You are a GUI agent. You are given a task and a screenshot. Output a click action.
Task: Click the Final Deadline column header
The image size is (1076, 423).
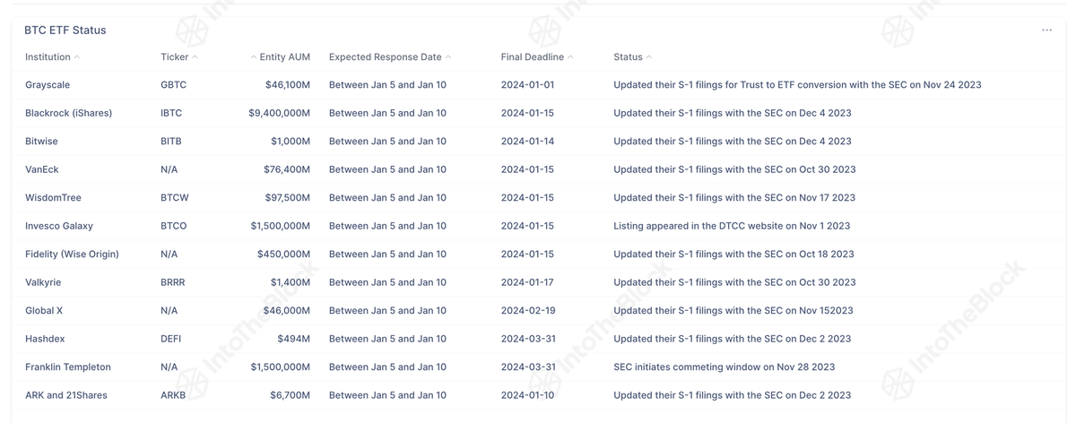click(533, 57)
